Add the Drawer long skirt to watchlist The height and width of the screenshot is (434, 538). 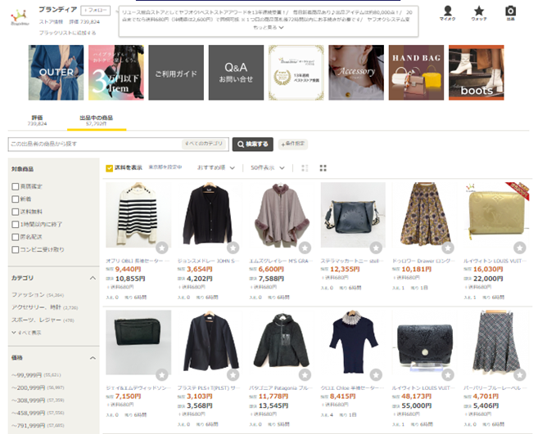448,248
